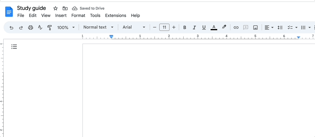Toggle underline formatting
315x137 pixels.
point(204,28)
